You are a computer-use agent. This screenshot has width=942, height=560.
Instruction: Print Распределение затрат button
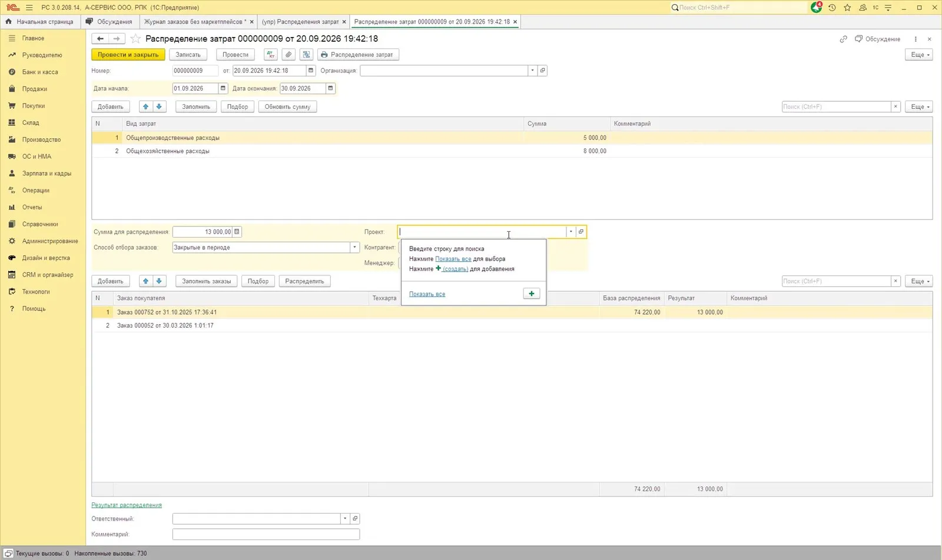[x=358, y=55]
